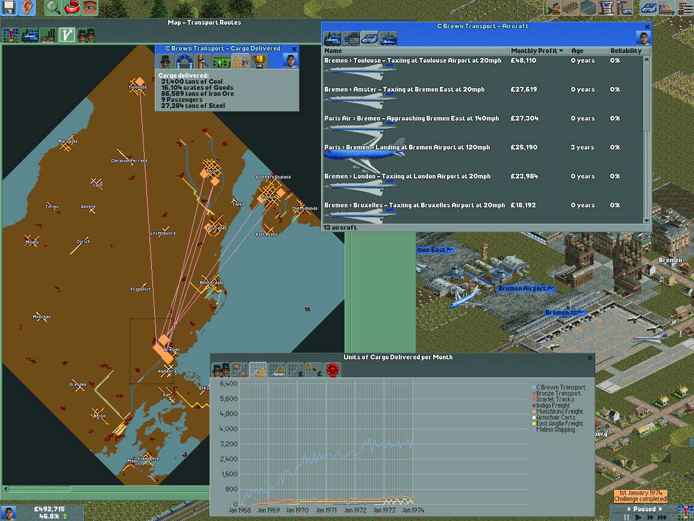This screenshot has height=521, width=694.
Task: Open view options via the eye icon
Action: click(x=89, y=7)
